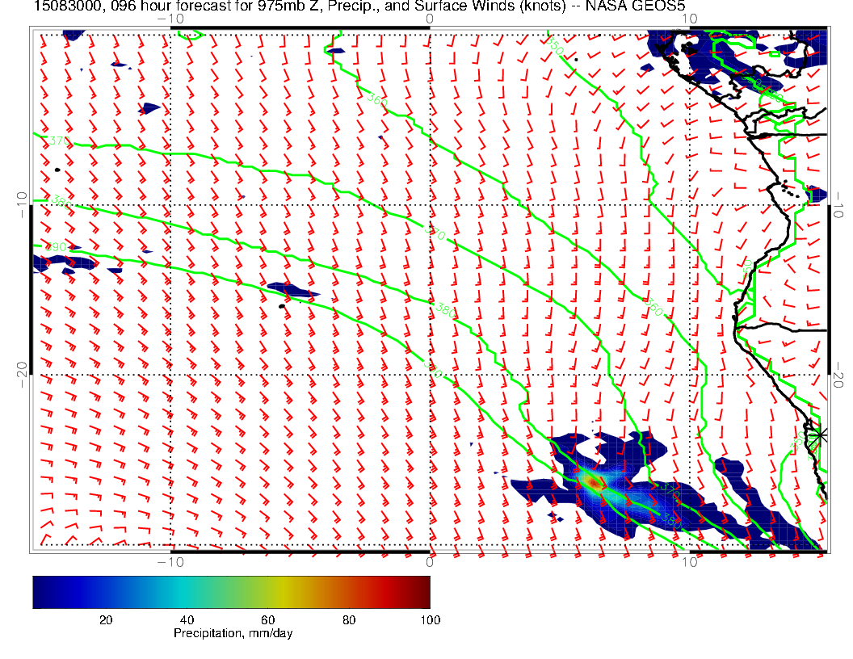Click the green "350" contour label near the top
Viewport: 853px width, 659px height.
(x=554, y=46)
